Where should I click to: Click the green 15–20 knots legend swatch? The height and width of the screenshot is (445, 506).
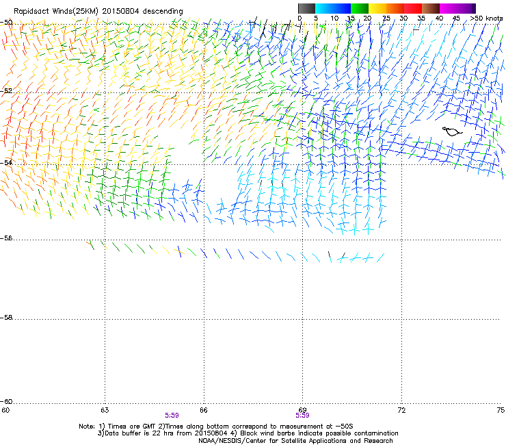(360, 8)
